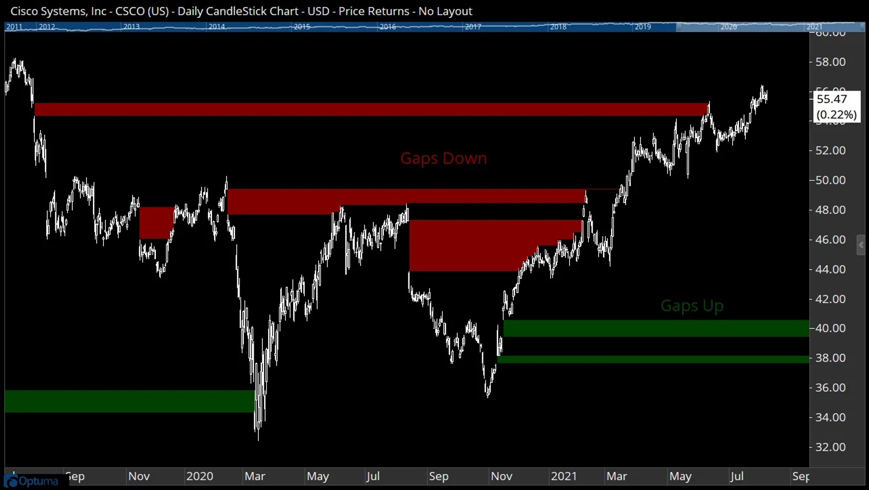Viewport: 869px width, 490px height.
Task: Jump to 2015 in the timeline overview bar
Action: (x=302, y=27)
